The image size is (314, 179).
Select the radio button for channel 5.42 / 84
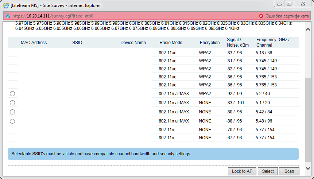(12, 112)
